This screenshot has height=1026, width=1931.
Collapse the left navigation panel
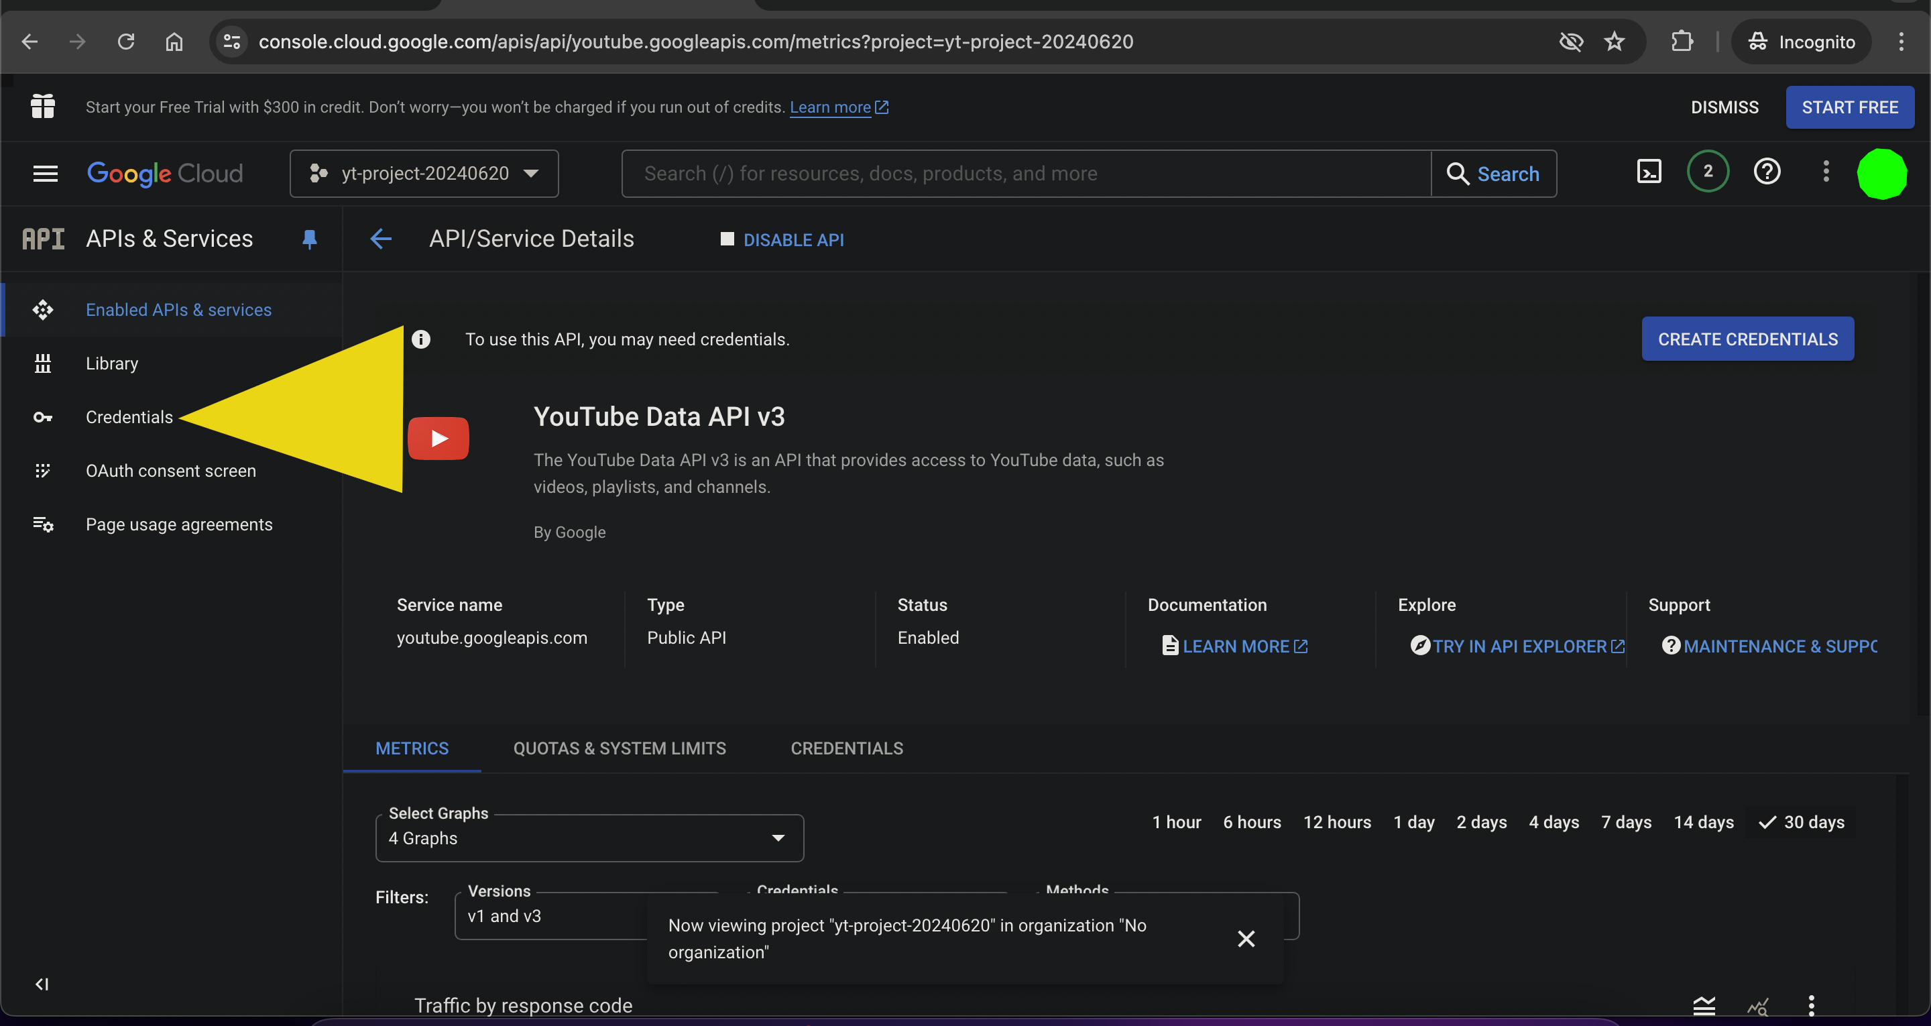pos(42,984)
